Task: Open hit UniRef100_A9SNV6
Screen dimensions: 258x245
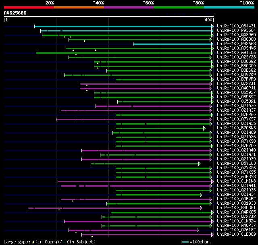Action: coord(236,48)
